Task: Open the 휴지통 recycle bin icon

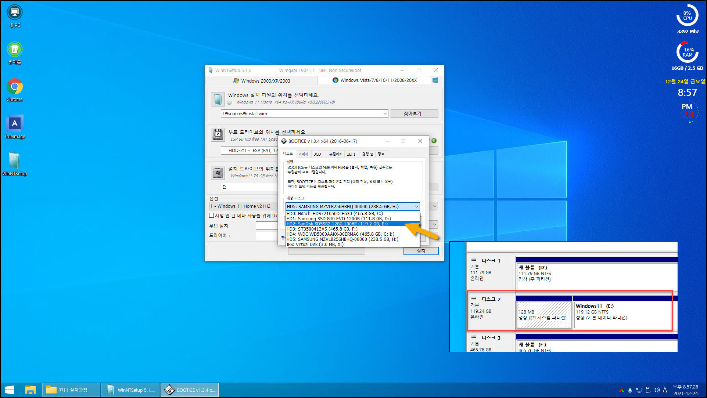Action: pos(15,53)
